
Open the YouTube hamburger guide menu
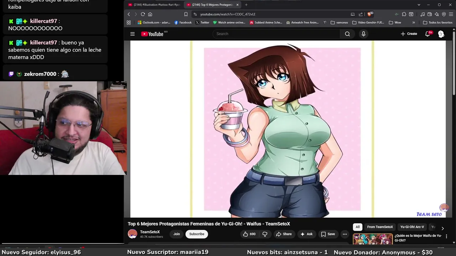(133, 34)
